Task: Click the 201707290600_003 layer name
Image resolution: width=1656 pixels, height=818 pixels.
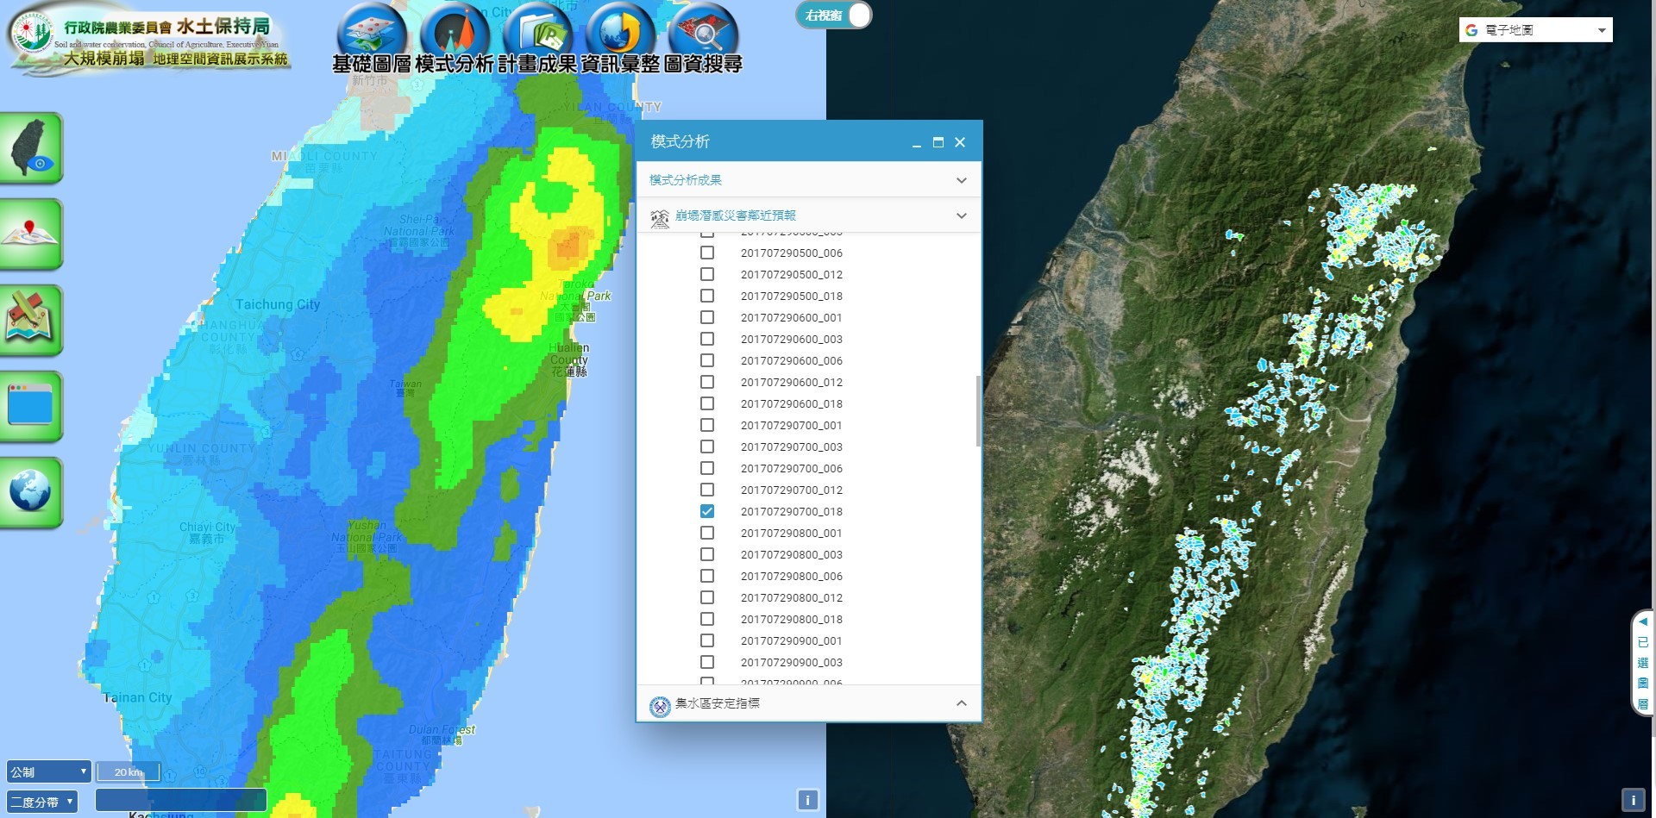Action: point(792,339)
